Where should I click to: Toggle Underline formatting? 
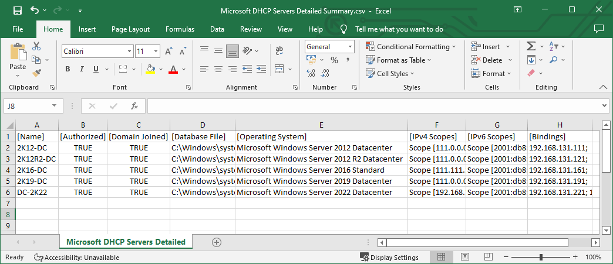coord(96,69)
